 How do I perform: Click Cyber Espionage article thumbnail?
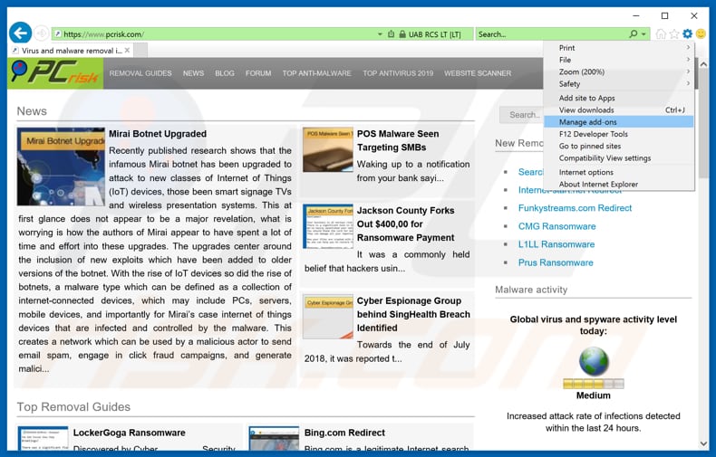(328, 317)
